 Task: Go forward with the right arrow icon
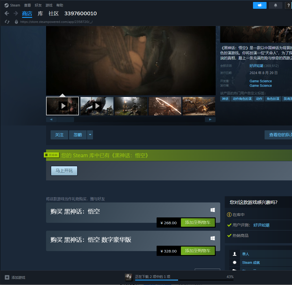tap(16, 13)
